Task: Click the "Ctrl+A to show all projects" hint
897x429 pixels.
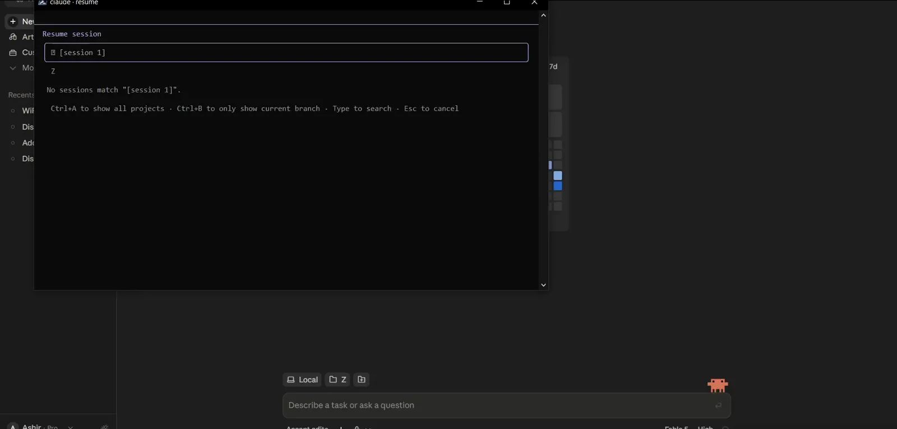Action: pyautogui.click(x=108, y=109)
